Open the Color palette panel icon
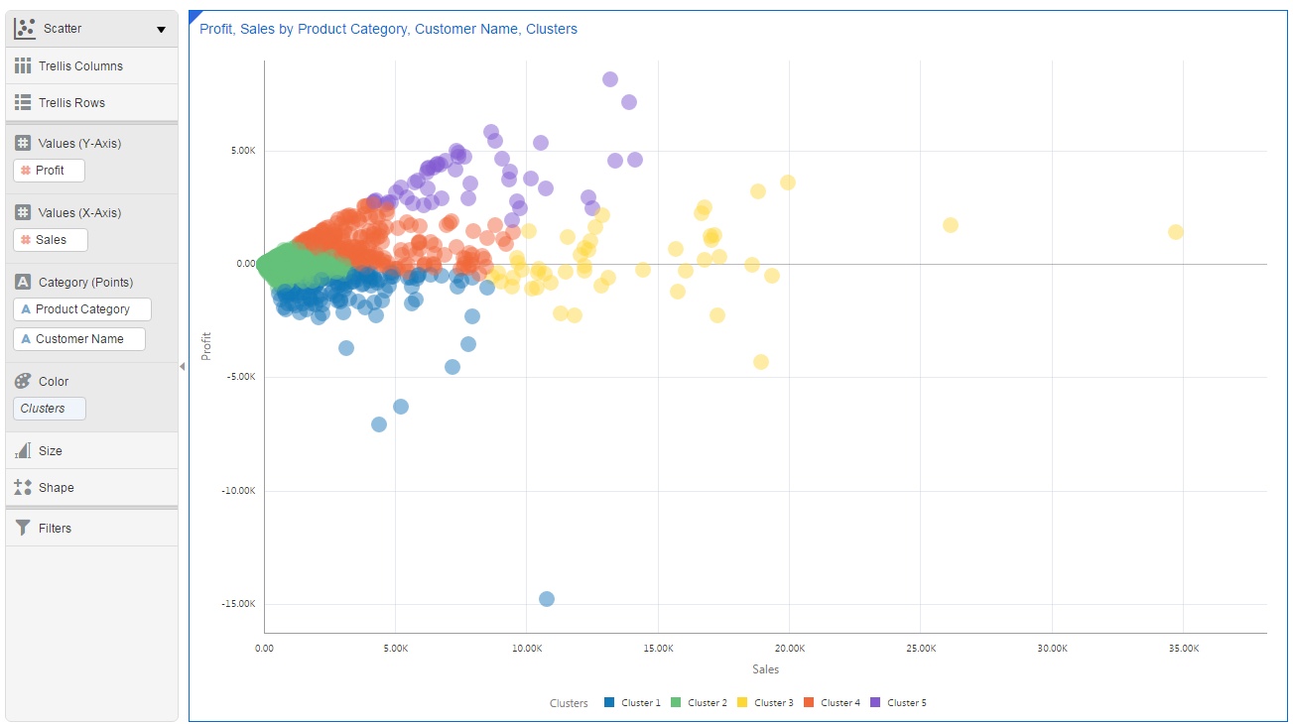This screenshot has width=1293, height=724. (22, 381)
